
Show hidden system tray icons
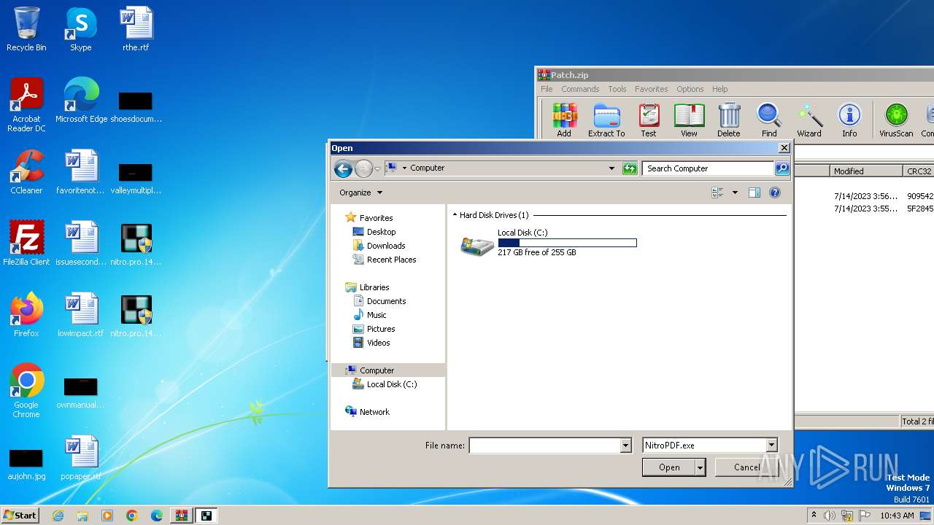pyautogui.click(x=814, y=516)
